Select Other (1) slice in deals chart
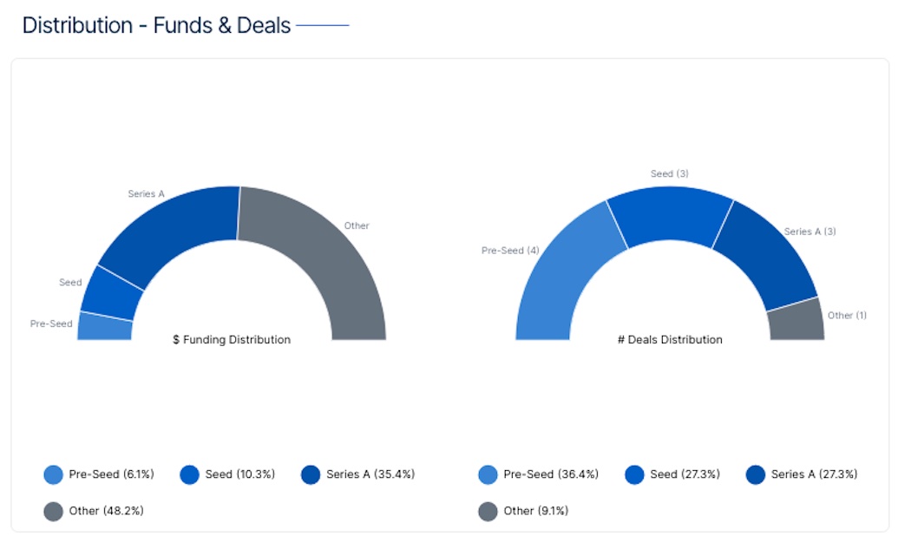The image size is (911, 549). pos(796,321)
